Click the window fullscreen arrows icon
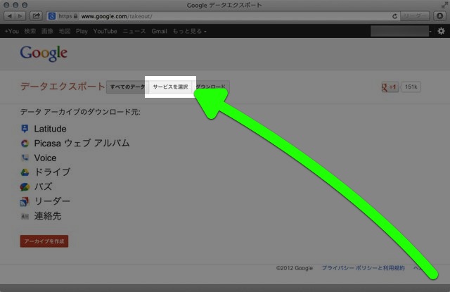This screenshot has width=450, height=292. tap(444, 5)
